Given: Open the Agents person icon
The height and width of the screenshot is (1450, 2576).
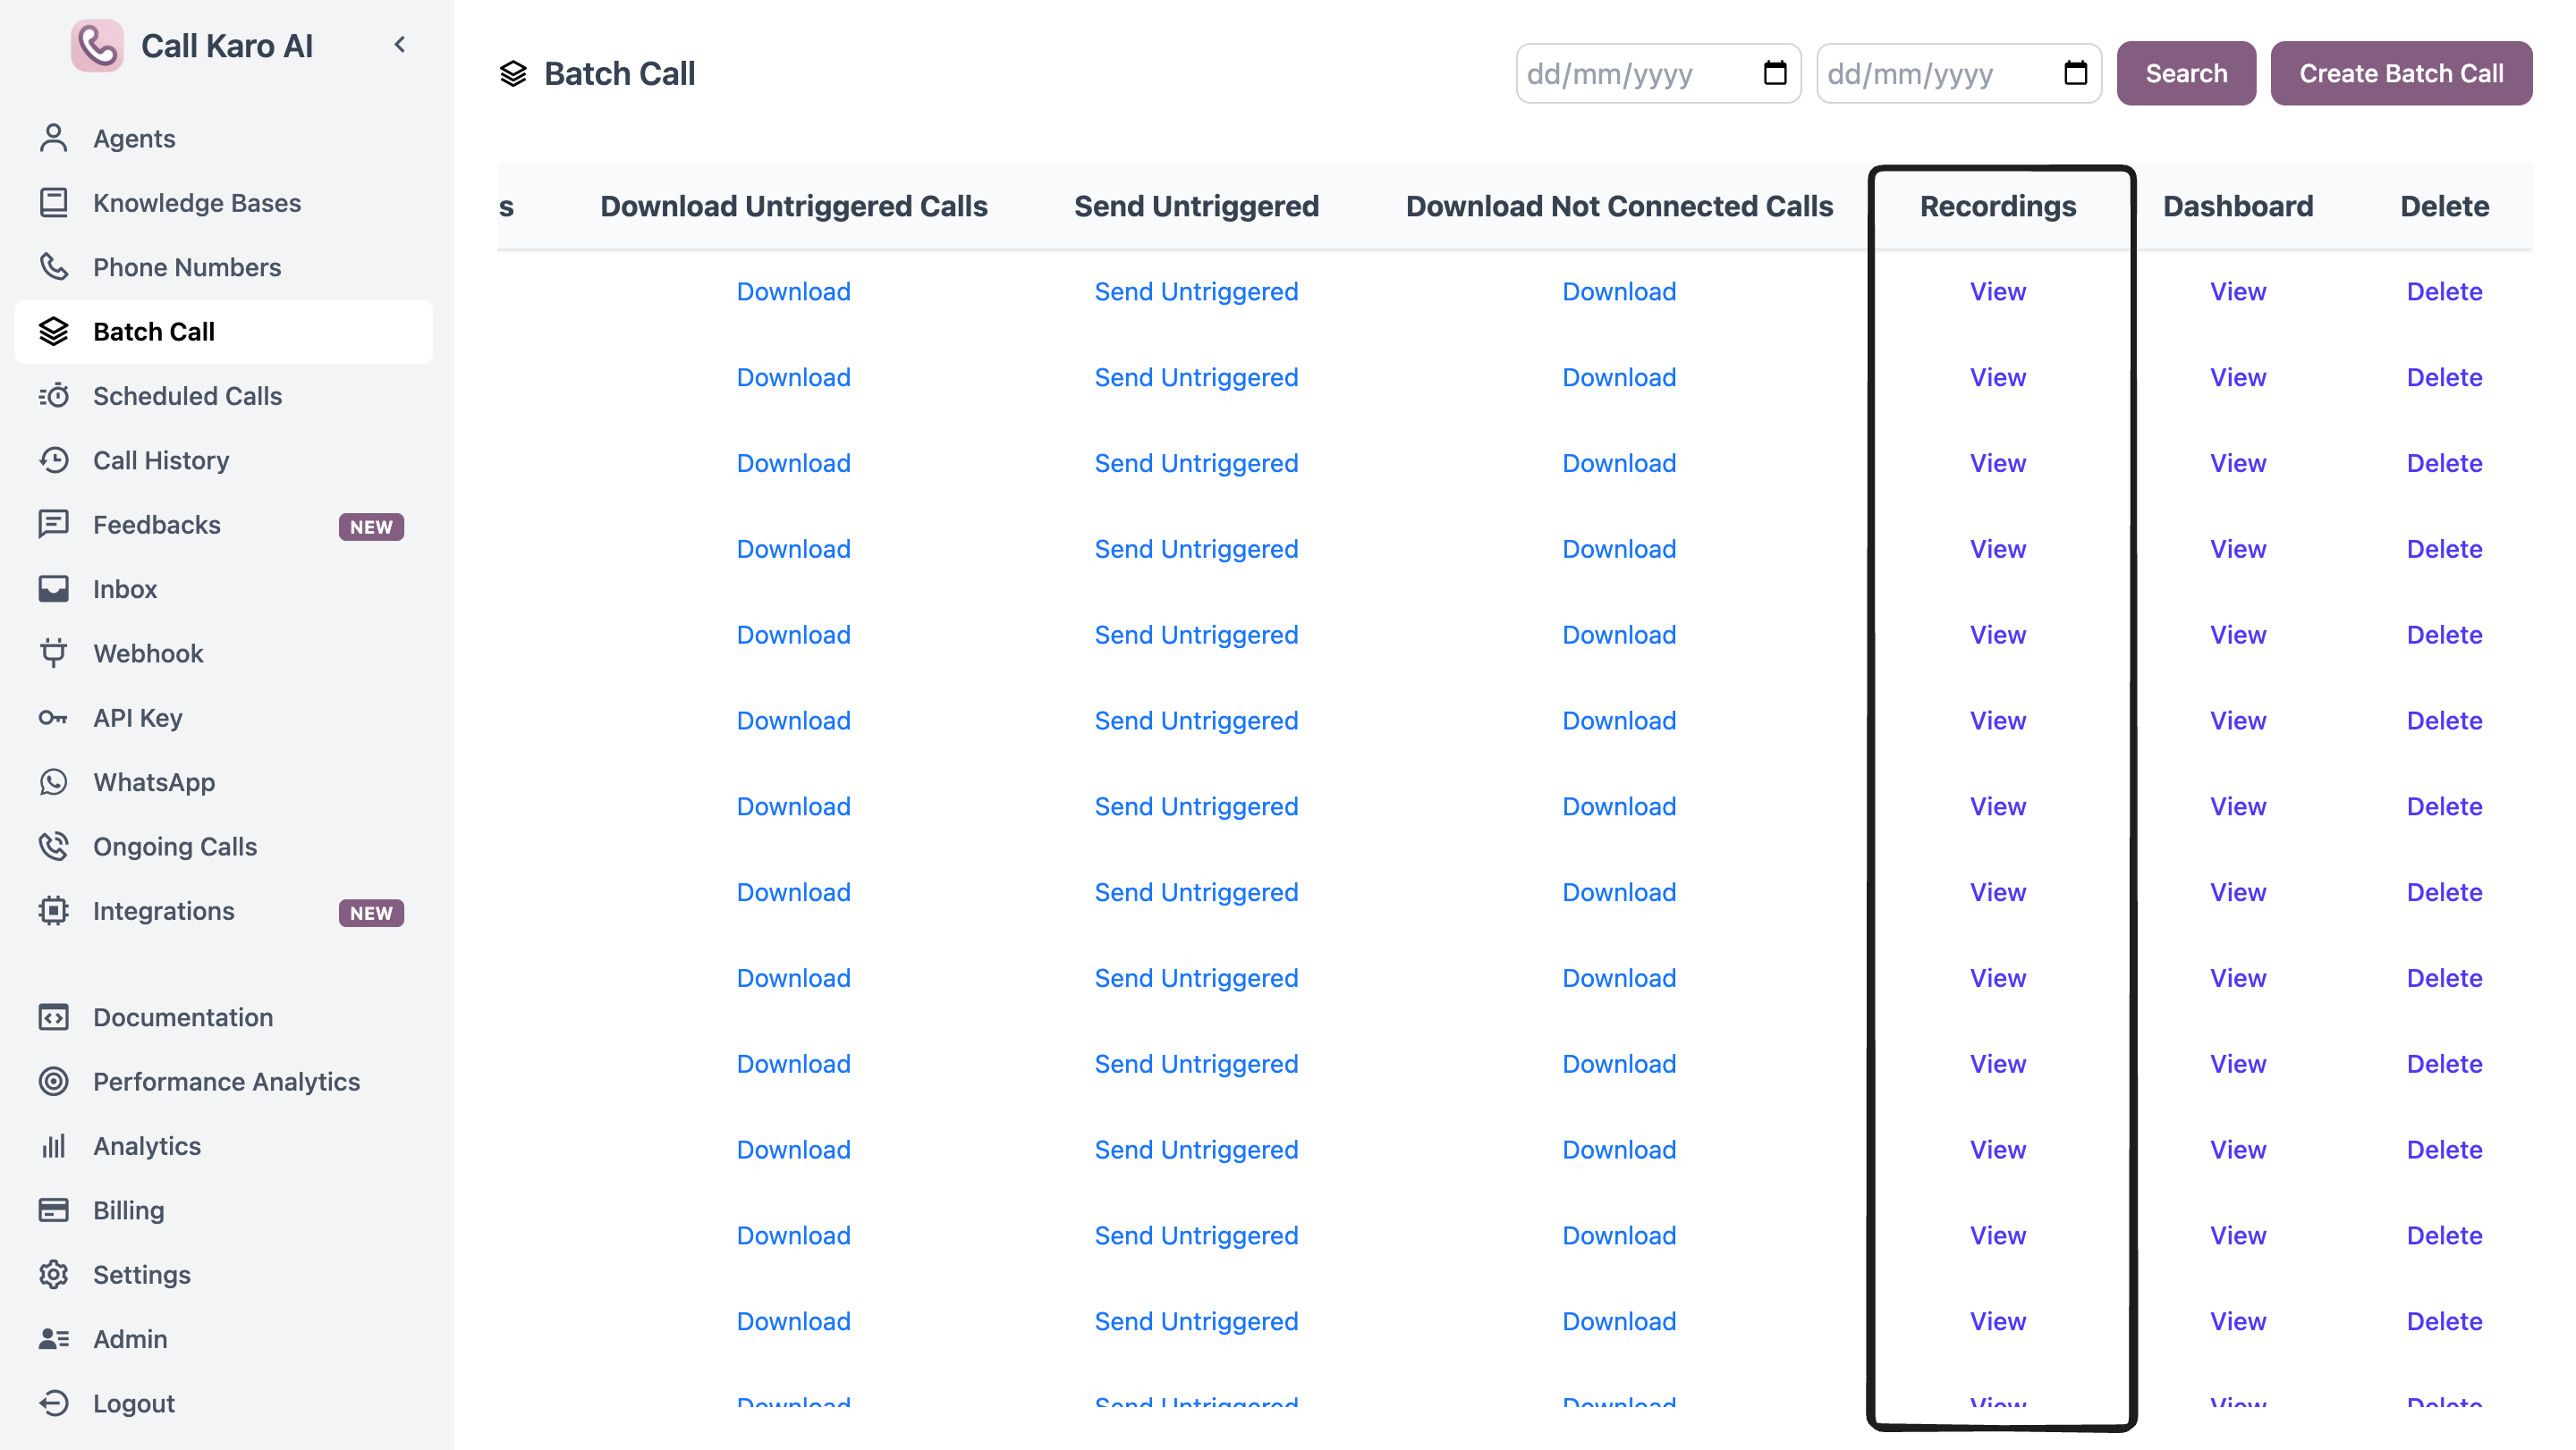Looking at the screenshot, I should [x=54, y=138].
